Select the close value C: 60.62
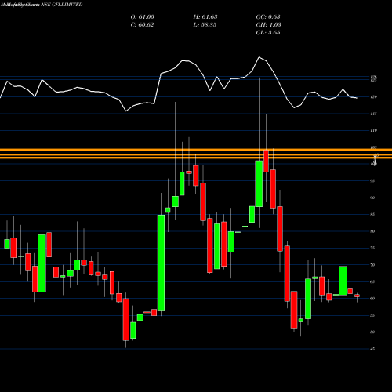Image resolution: width=392 pixels, height=392 pixels. pyautogui.click(x=142, y=25)
